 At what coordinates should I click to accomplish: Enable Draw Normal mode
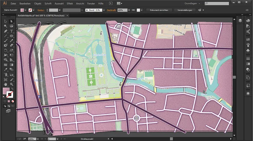pyautogui.click(x=5, y=106)
